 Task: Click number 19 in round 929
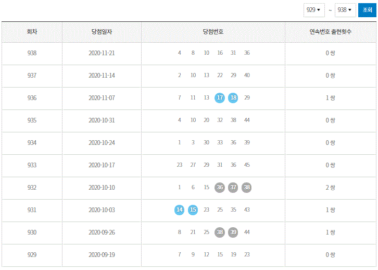coord(233,254)
